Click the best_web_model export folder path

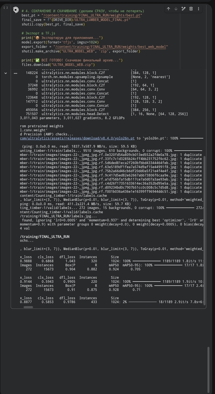(x=110, y=47)
